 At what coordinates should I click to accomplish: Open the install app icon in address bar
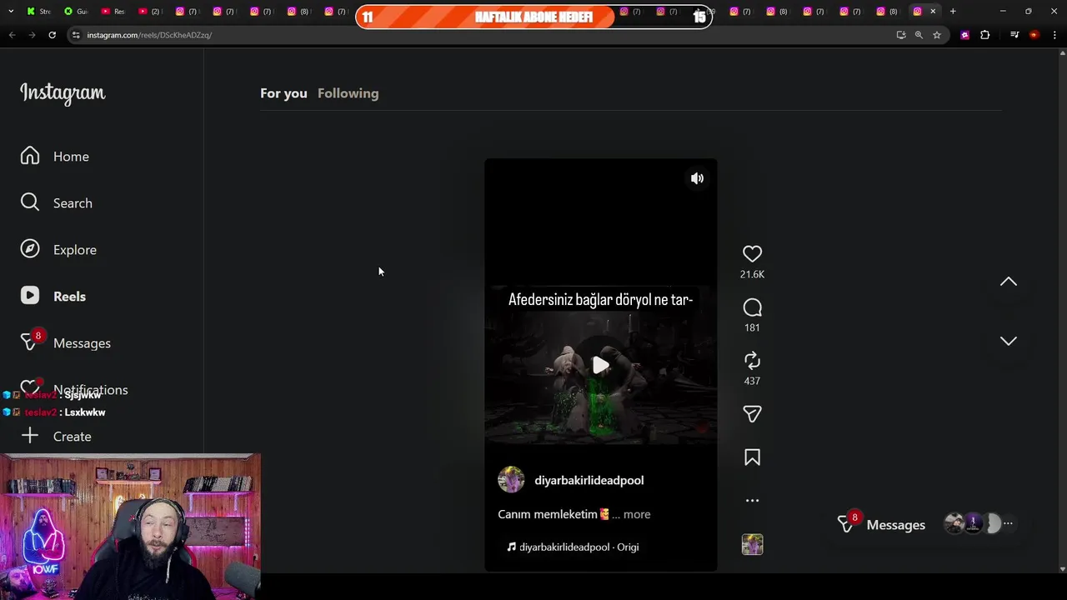pyautogui.click(x=900, y=35)
